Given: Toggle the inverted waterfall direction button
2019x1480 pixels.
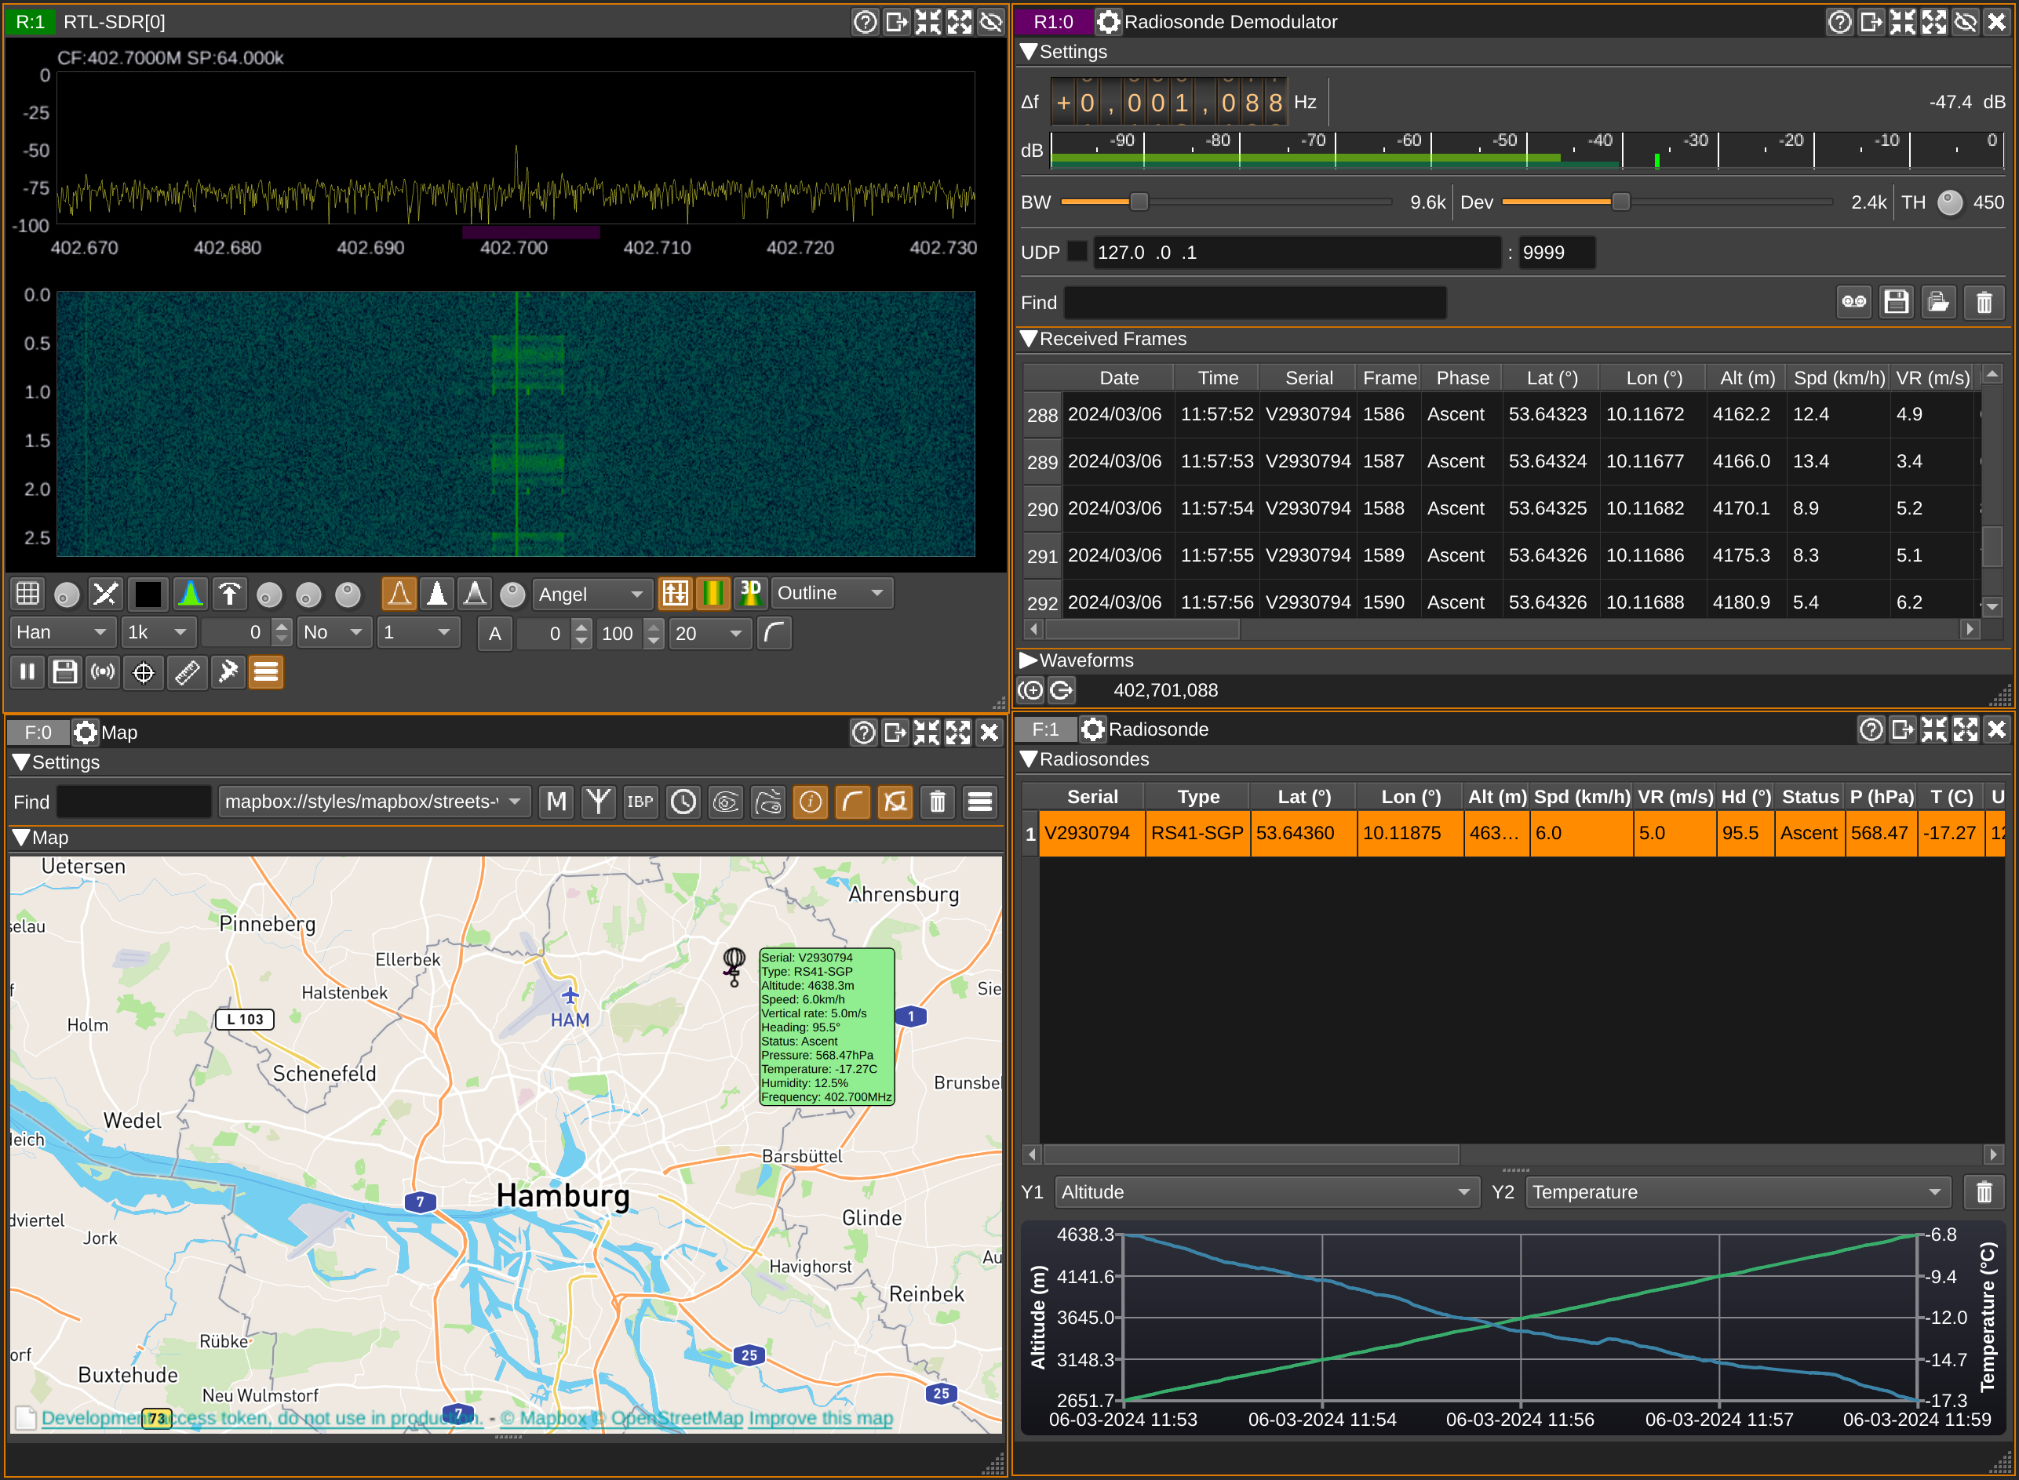Looking at the screenshot, I should [675, 594].
